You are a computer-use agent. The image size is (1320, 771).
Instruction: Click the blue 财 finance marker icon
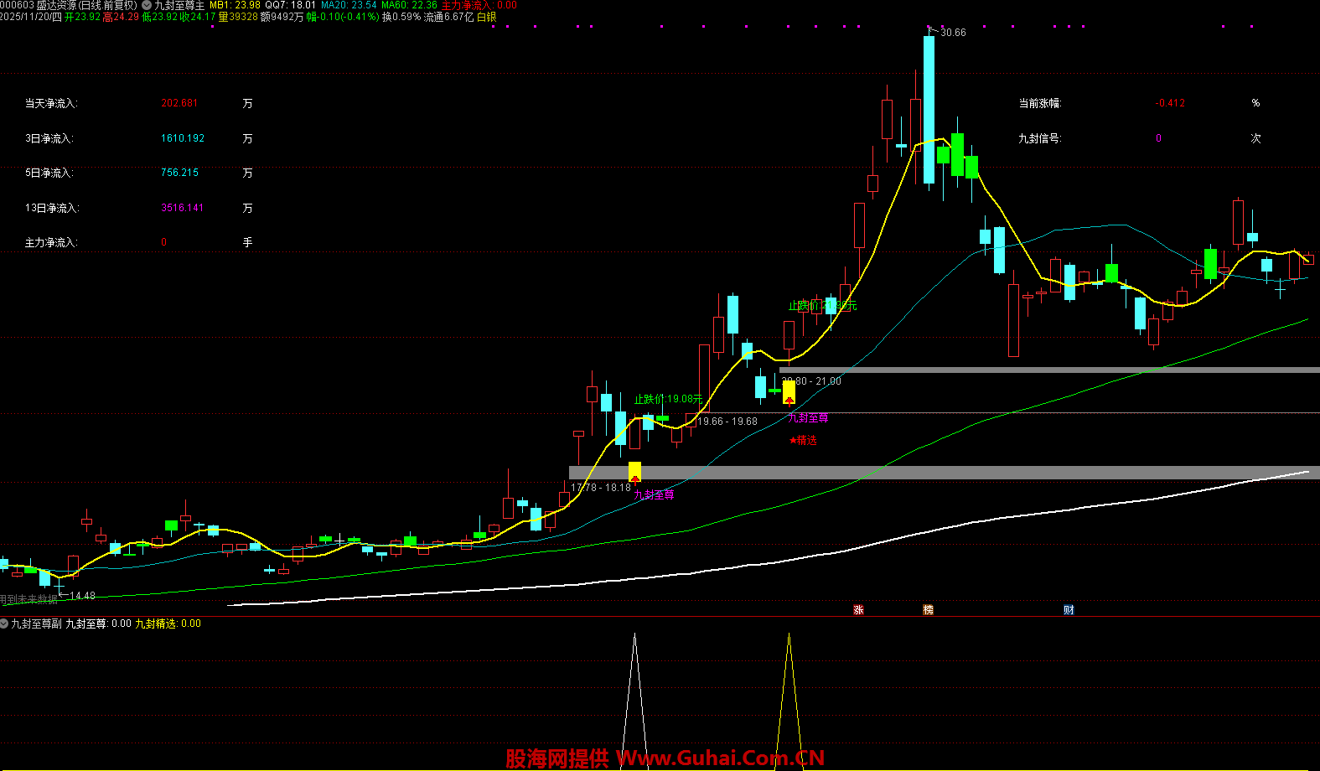click(1069, 610)
